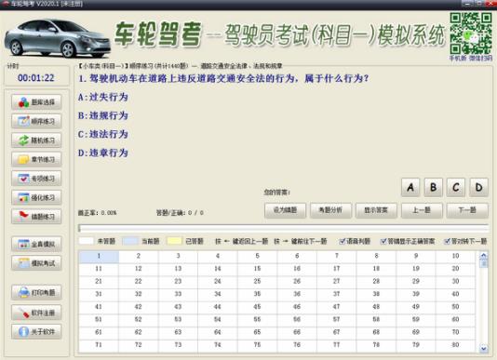Click the white 未答题 legend swatch

coord(86,241)
